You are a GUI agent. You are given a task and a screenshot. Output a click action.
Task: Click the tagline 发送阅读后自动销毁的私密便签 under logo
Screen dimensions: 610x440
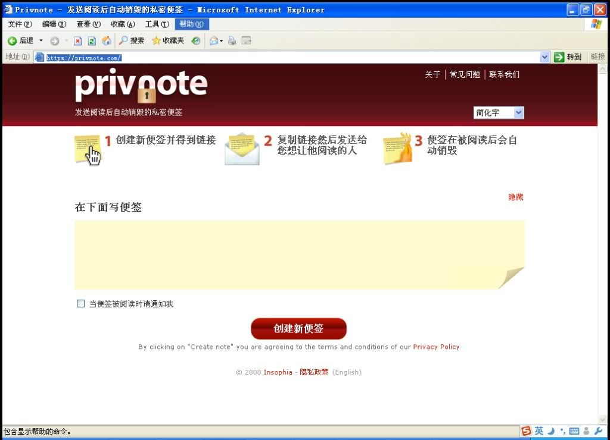point(129,112)
